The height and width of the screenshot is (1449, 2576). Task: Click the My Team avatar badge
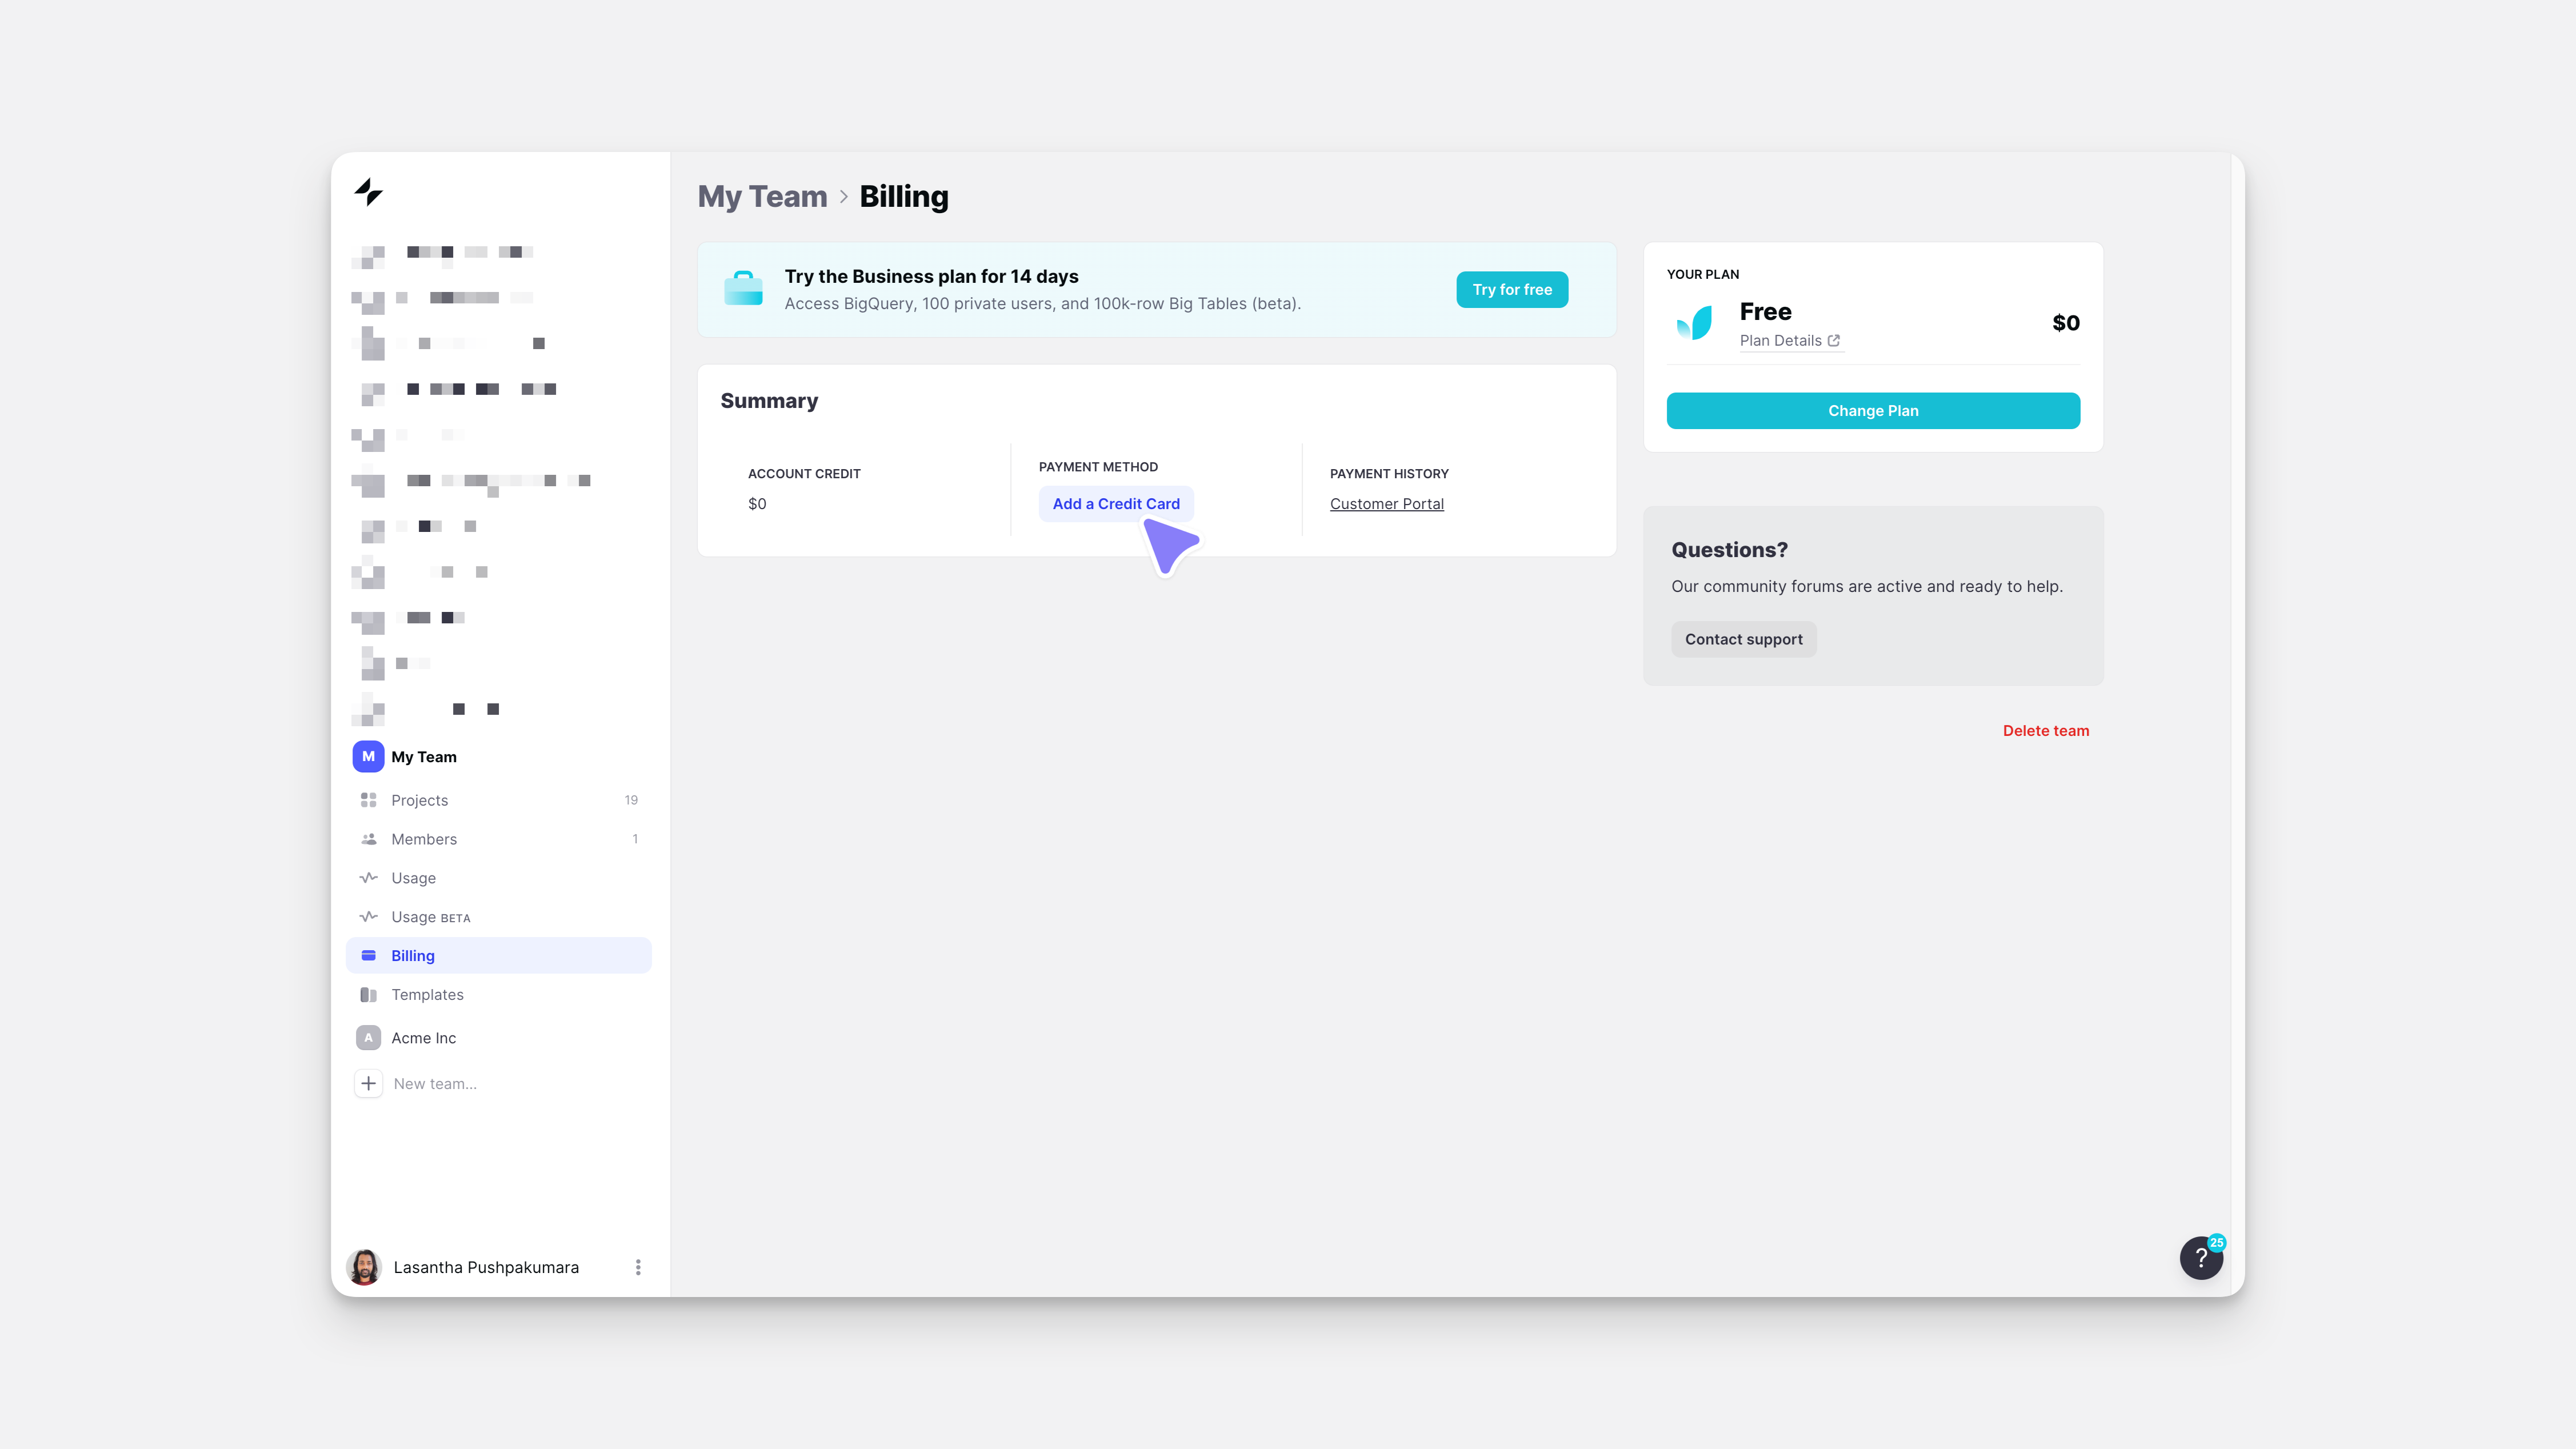pyautogui.click(x=367, y=756)
